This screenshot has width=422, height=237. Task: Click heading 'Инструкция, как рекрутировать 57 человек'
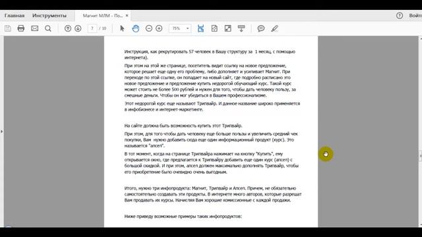point(210,55)
